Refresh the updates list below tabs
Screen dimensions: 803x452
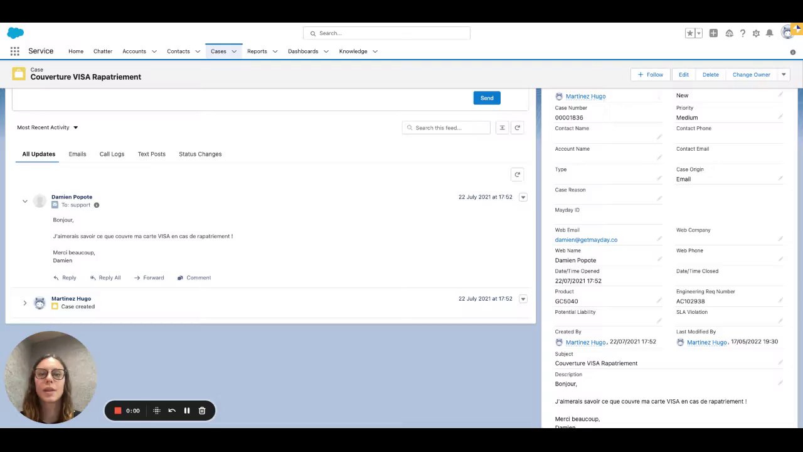pyautogui.click(x=517, y=175)
